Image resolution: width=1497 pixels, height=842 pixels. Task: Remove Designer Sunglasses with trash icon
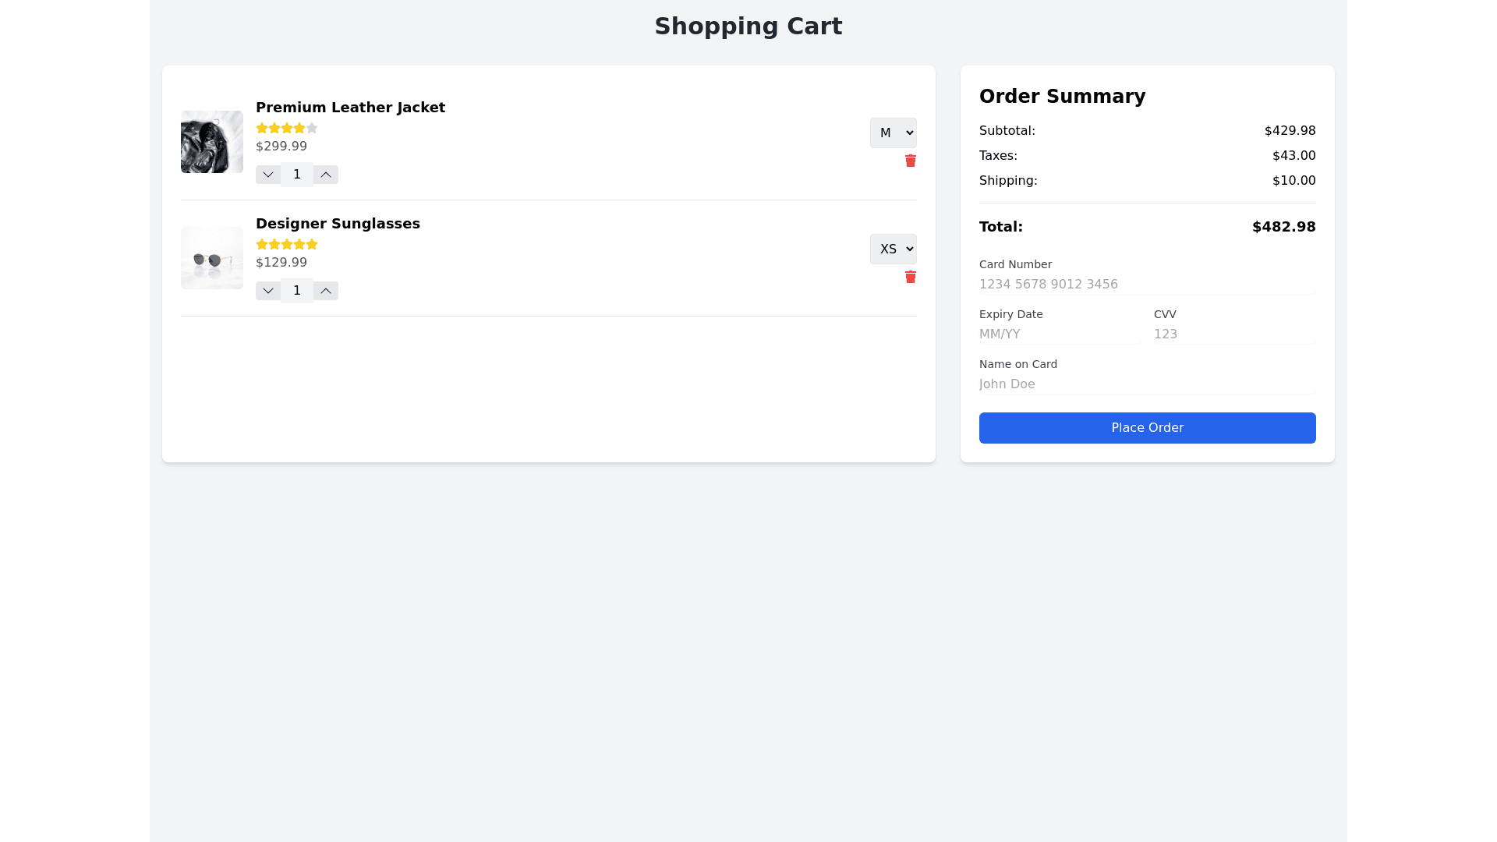pyautogui.click(x=910, y=277)
